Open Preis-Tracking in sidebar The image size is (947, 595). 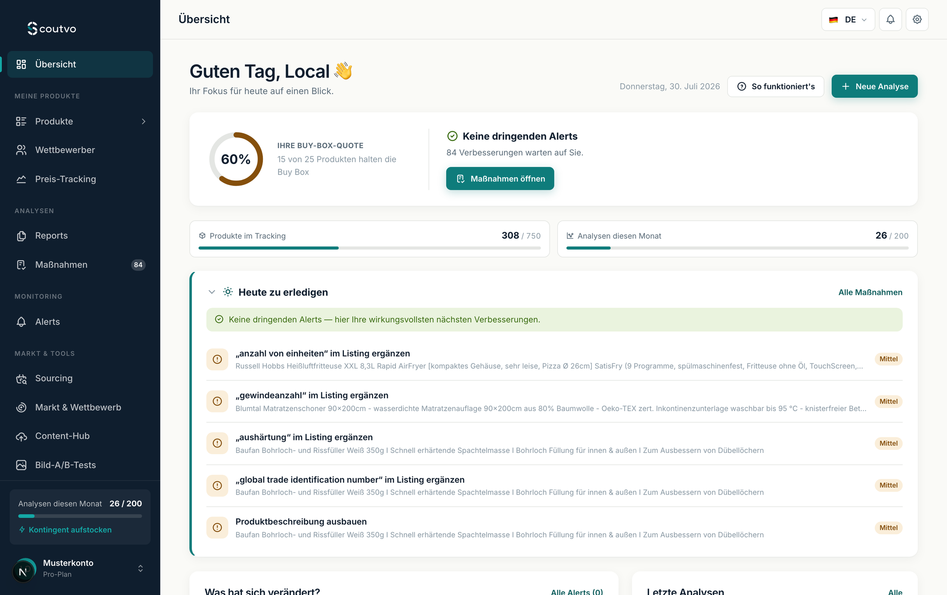coord(80,179)
